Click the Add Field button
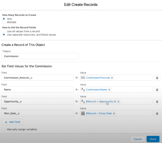This screenshot has width=162, height=143. (12, 122)
